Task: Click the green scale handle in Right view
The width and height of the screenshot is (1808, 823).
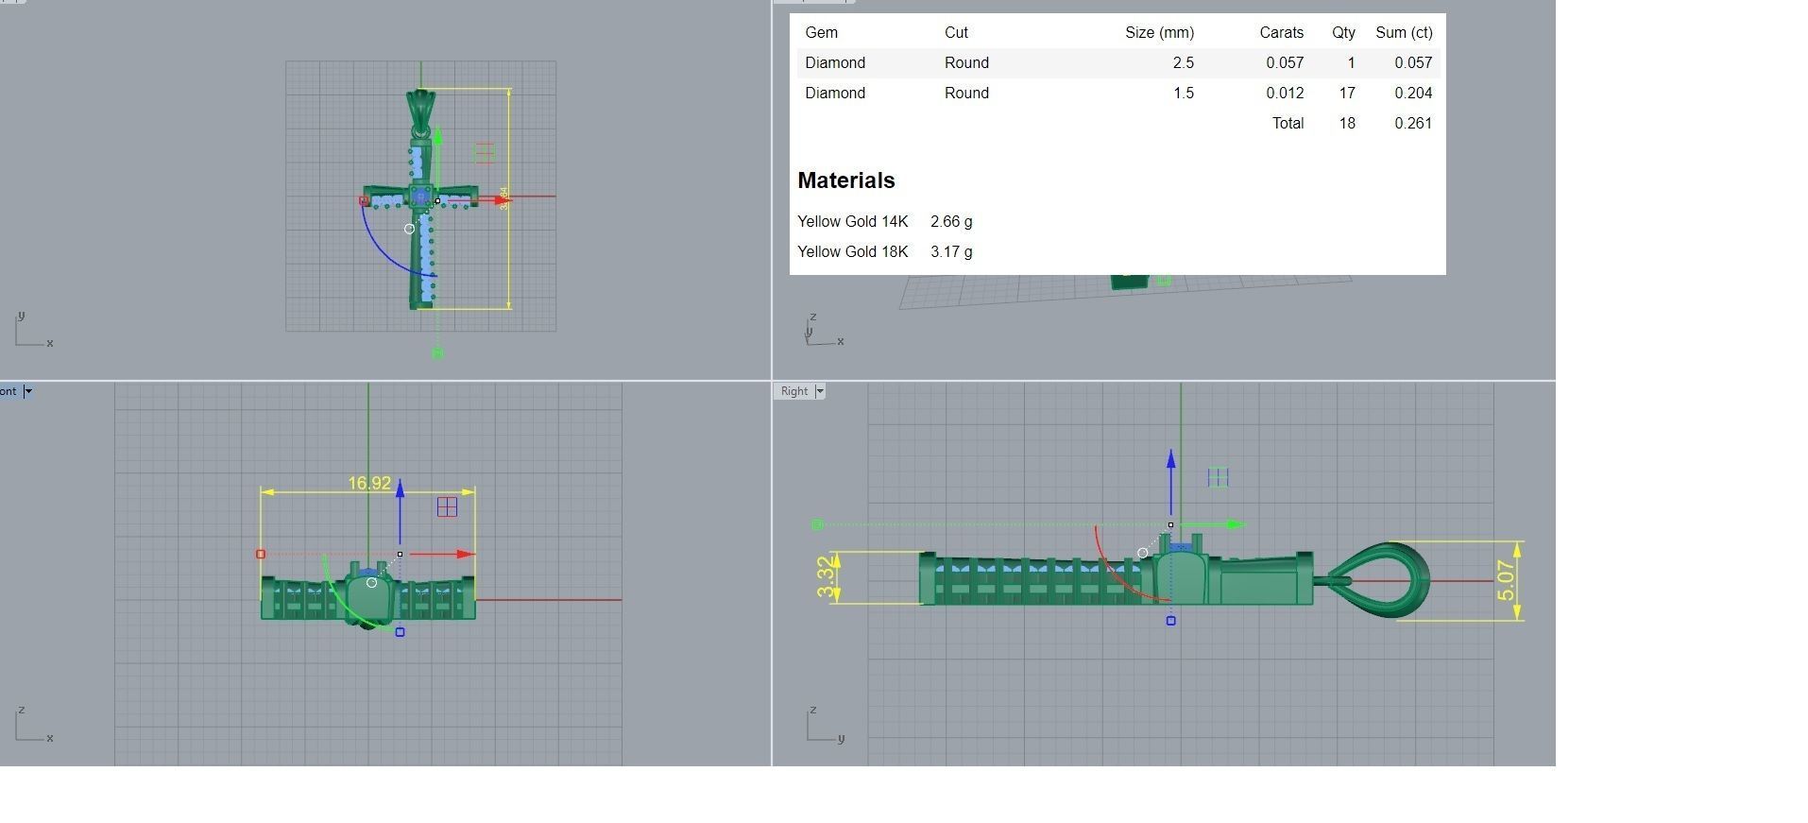Action: click(817, 524)
